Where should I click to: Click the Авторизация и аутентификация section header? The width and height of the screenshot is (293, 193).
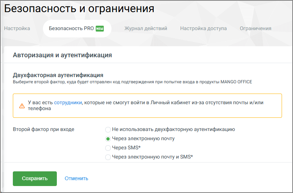(x=62, y=55)
